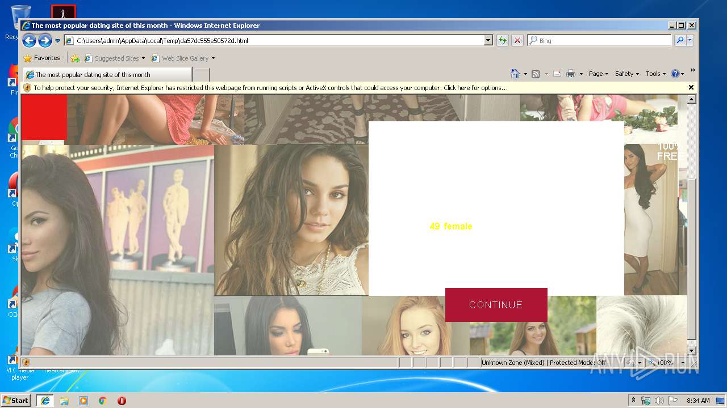Open Suggested Sites link
Viewport: 727px width, 408px height.
[114, 58]
